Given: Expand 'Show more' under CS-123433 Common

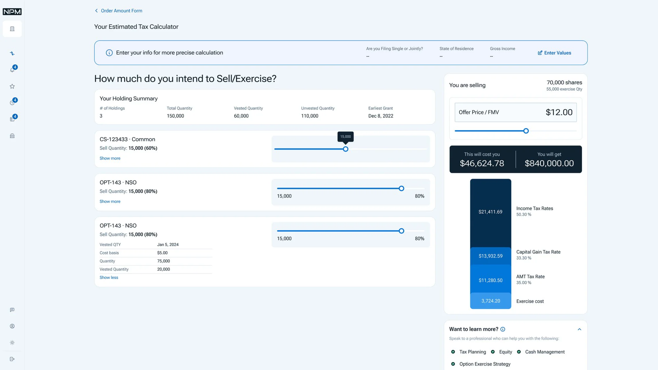Looking at the screenshot, I should click(x=110, y=158).
